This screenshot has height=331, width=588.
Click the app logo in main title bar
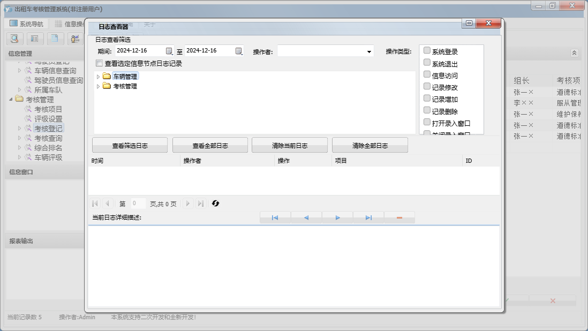(8, 9)
